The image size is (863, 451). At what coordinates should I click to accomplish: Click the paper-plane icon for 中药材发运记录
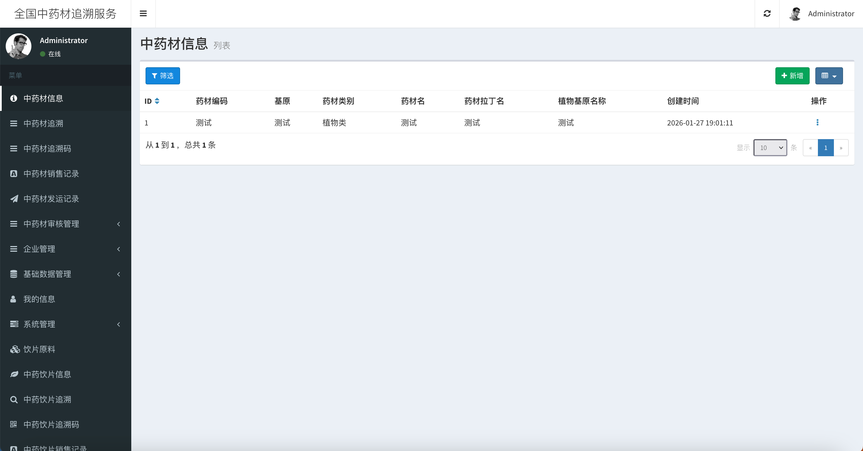click(x=13, y=199)
